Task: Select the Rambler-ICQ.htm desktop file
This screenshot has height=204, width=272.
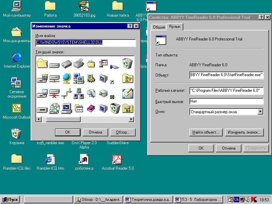Action: (50, 162)
